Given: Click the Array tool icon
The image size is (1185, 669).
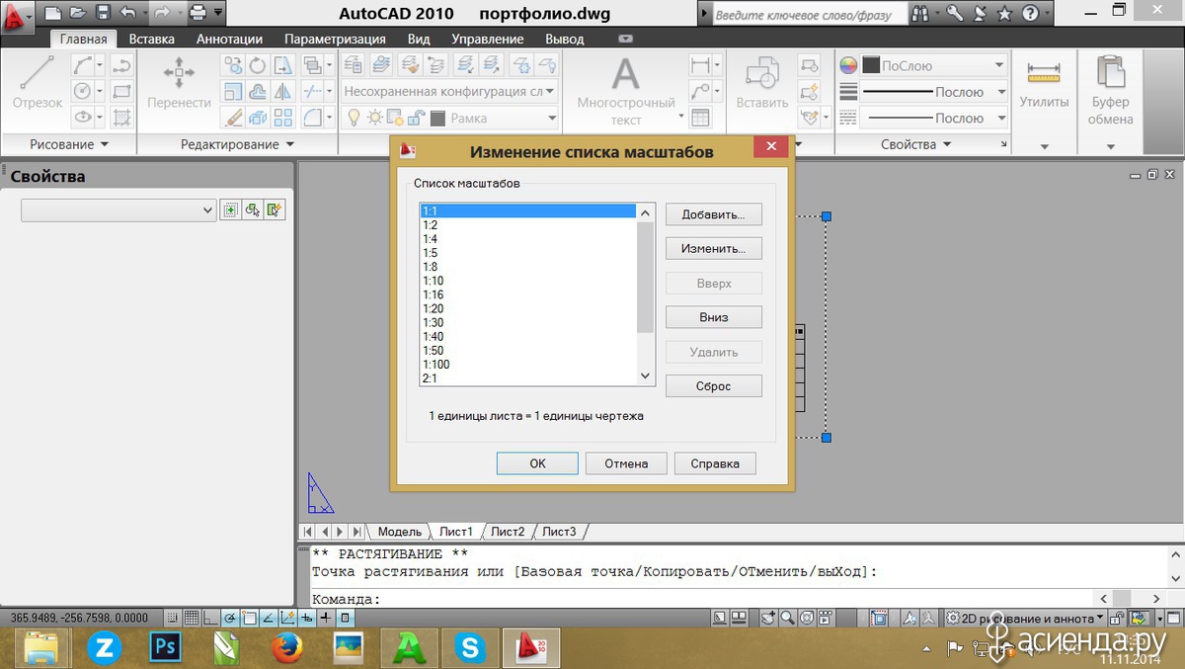Looking at the screenshot, I should click(283, 118).
